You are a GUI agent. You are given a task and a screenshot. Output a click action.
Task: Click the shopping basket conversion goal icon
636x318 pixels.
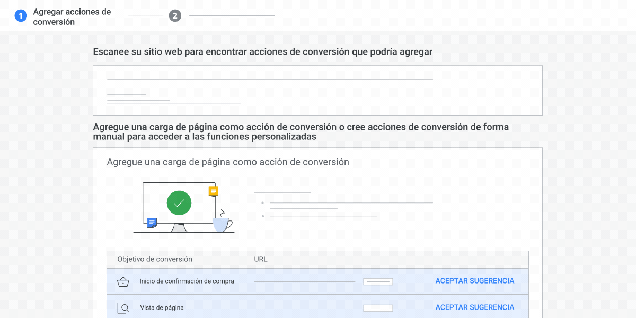123,281
